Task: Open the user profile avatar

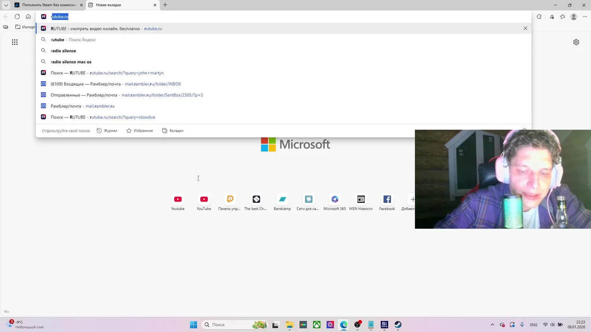Action: (574, 17)
